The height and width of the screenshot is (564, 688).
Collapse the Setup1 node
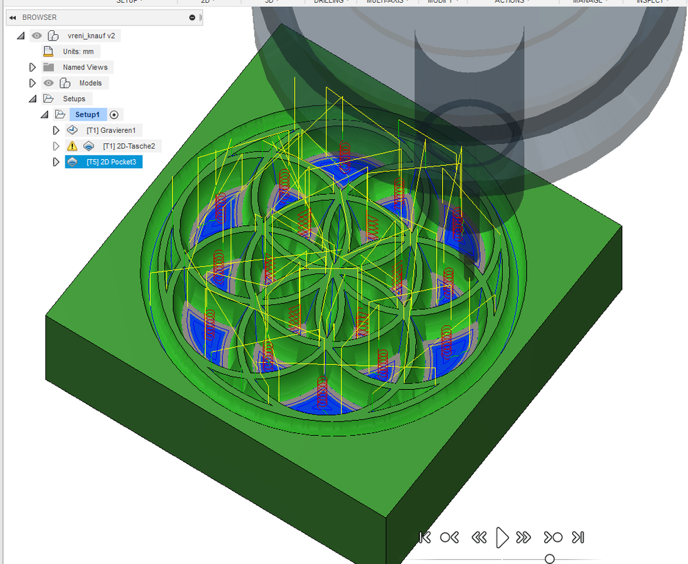tap(44, 114)
